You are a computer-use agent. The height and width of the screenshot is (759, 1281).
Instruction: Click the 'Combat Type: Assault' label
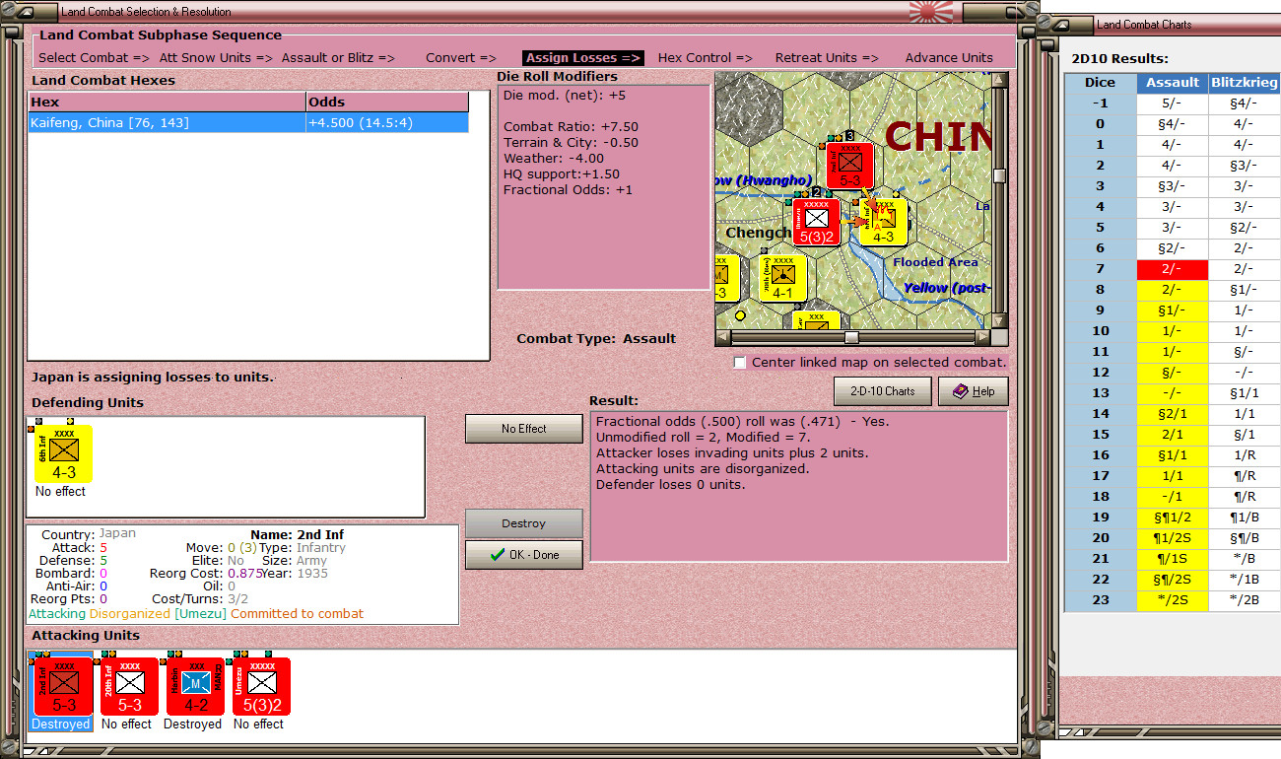click(x=596, y=339)
